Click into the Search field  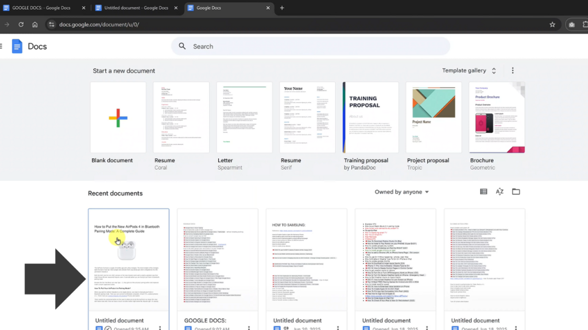pyautogui.click(x=311, y=46)
